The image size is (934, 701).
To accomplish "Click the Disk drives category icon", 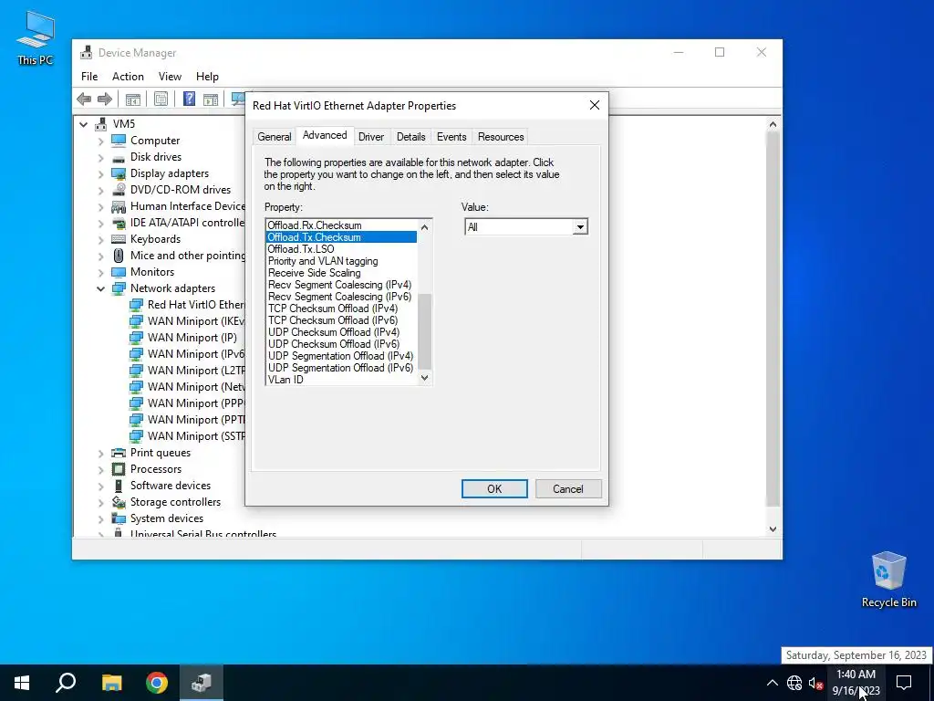I will 119,157.
